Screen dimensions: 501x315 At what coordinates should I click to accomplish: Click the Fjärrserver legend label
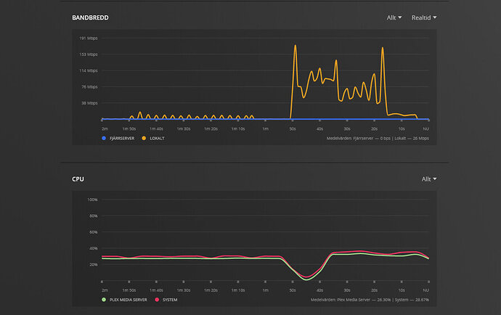pyautogui.click(x=122, y=139)
